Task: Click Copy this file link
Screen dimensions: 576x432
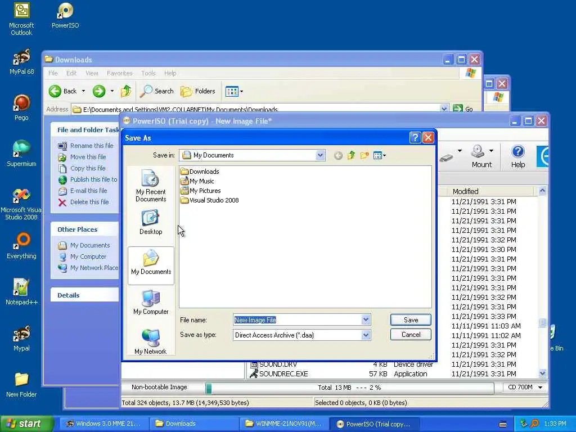Action: point(88,168)
